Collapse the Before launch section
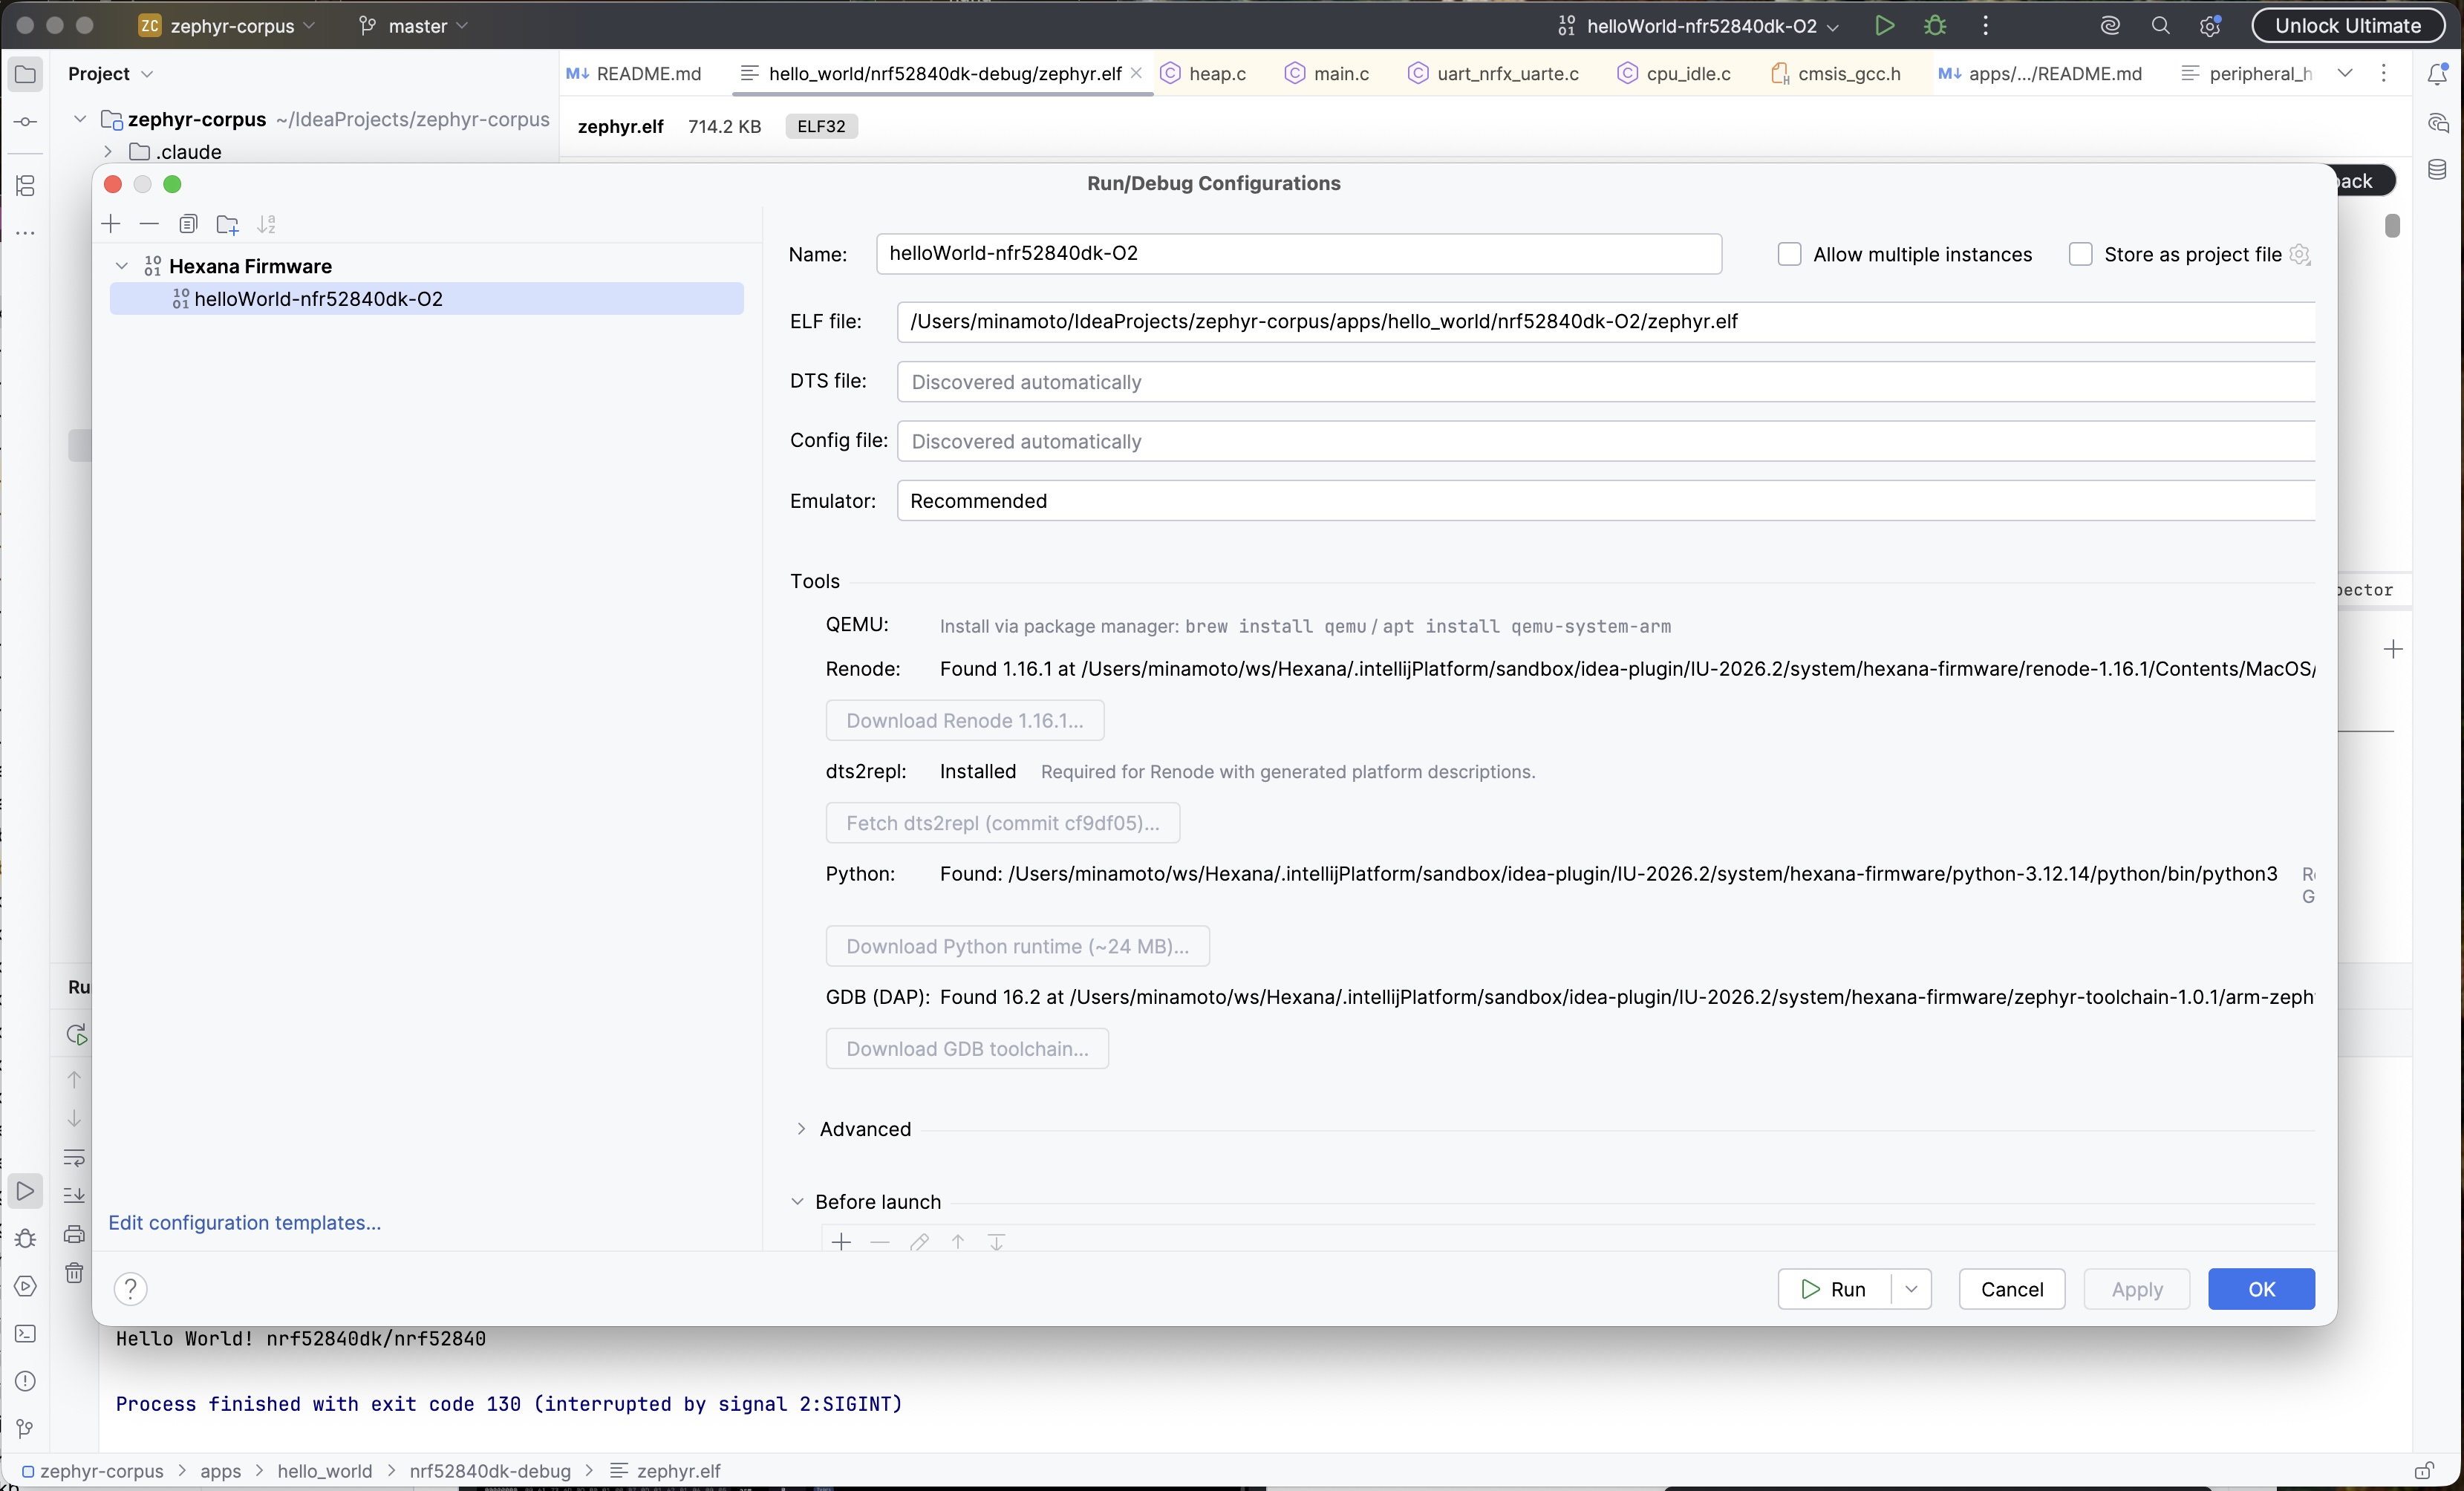 (x=797, y=1202)
